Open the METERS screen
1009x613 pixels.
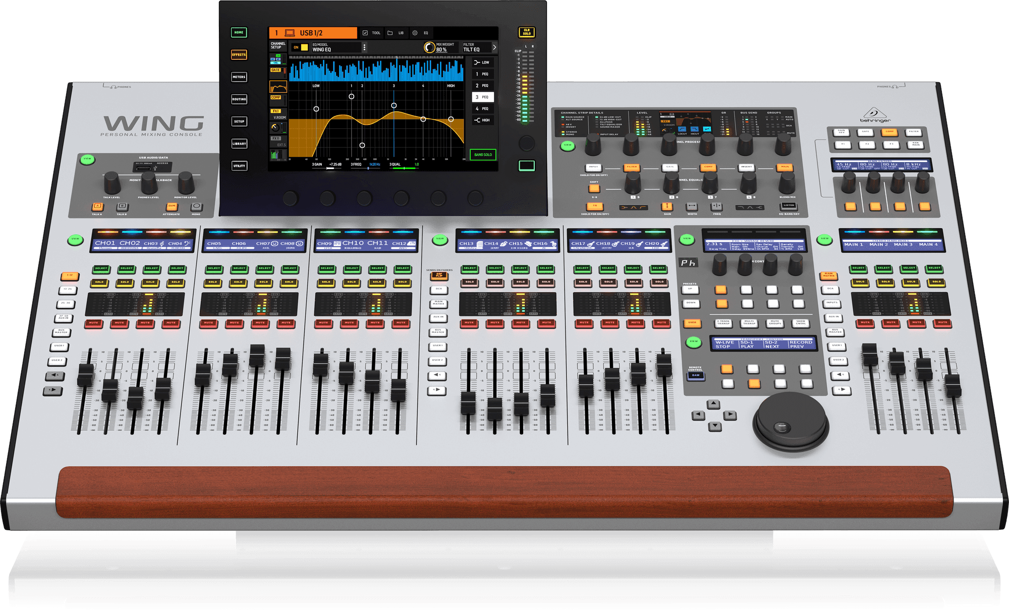point(239,77)
